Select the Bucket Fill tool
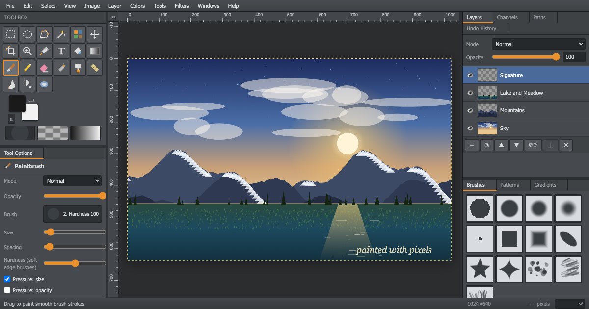The width and height of the screenshot is (589, 309). point(78,51)
